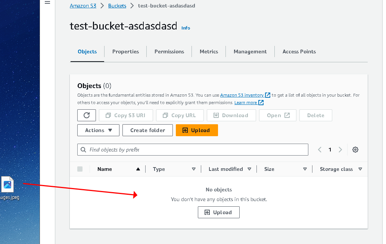The height and width of the screenshot is (244, 386).
Task: Open the Learn more link
Action: (249, 103)
